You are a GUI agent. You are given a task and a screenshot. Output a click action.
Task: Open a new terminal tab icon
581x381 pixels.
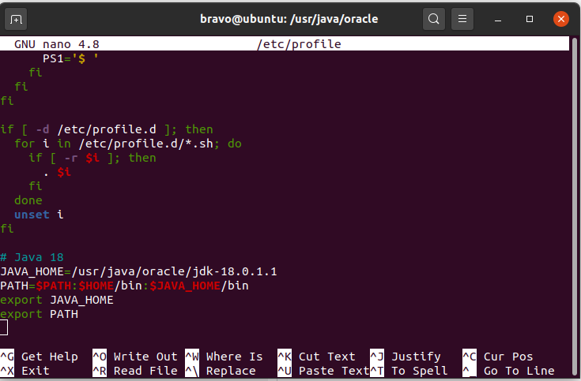[16, 19]
